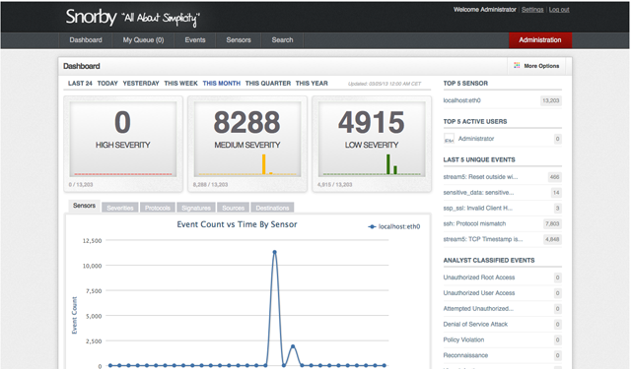The height and width of the screenshot is (369, 631).
Task: Click the peak data point on chart
Action: [274, 252]
